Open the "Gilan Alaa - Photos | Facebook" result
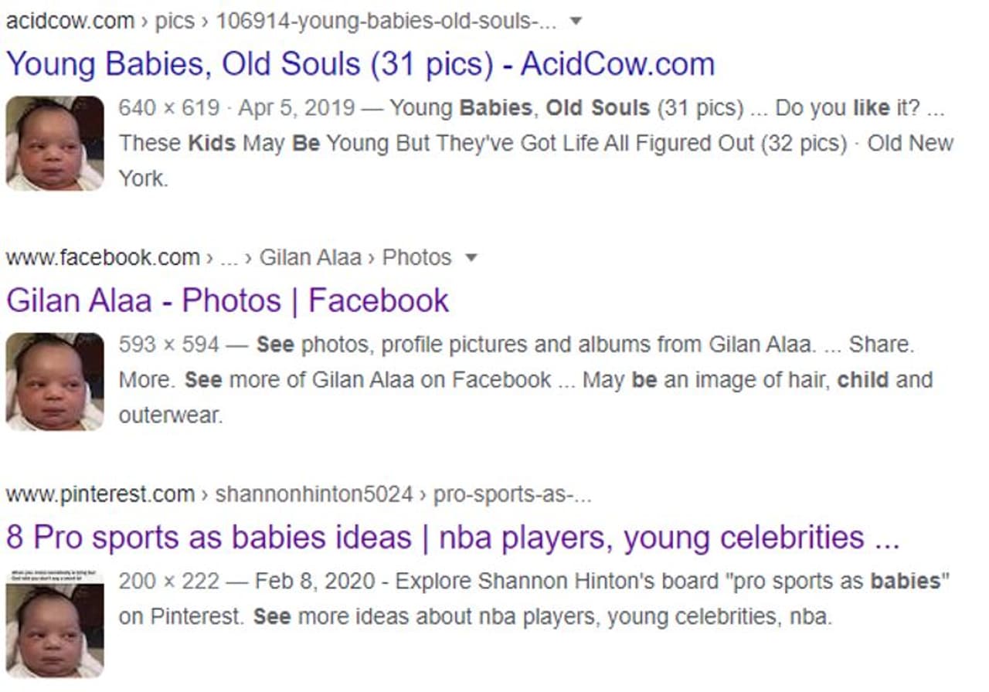The image size is (989, 692). tap(227, 300)
